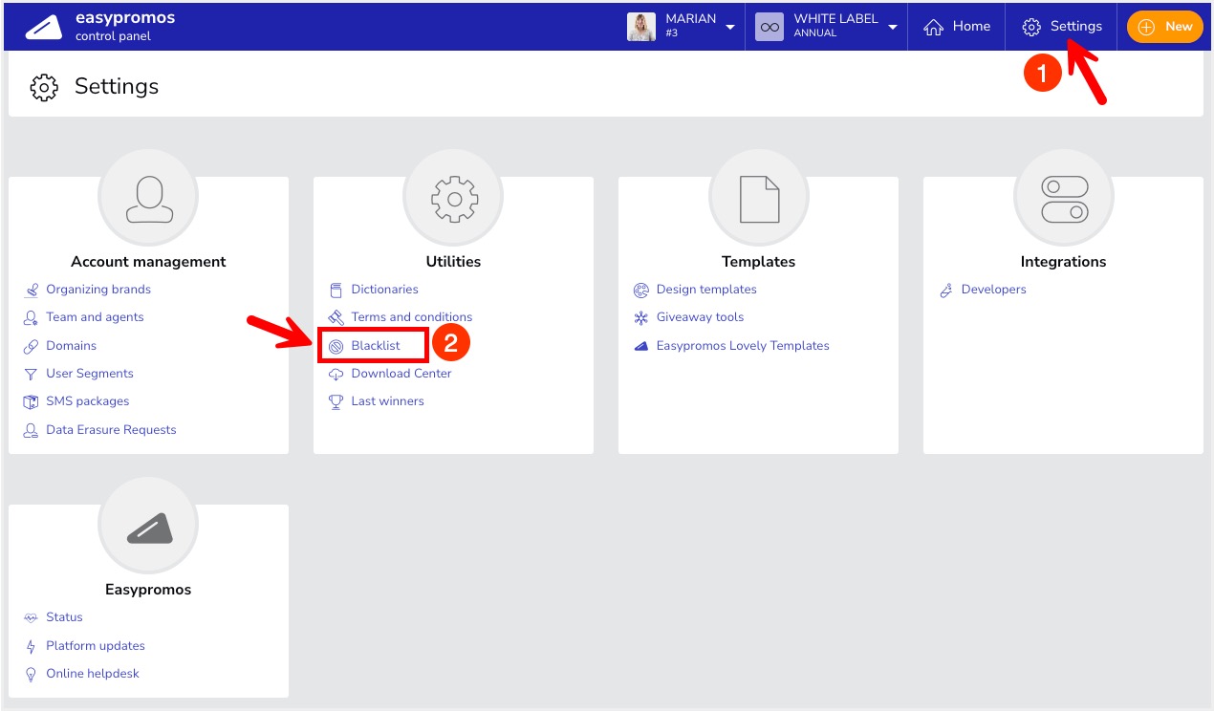Viewport: 1214px width, 712px height.
Task: Click the Integrations heading
Action: pyautogui.click(x=1063, y=262)
